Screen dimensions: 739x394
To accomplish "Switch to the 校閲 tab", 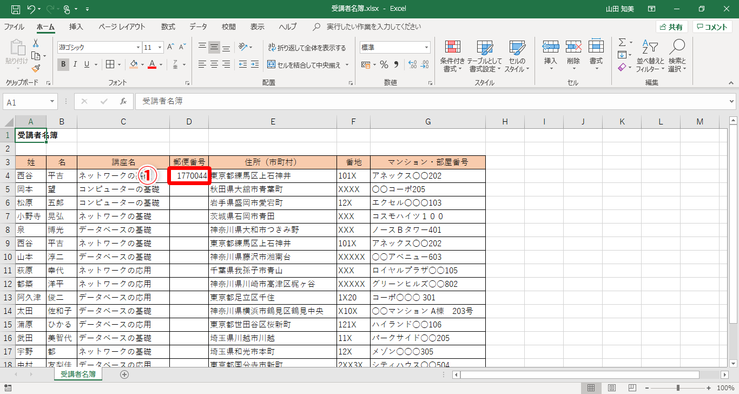I will (x=229, y=27).
